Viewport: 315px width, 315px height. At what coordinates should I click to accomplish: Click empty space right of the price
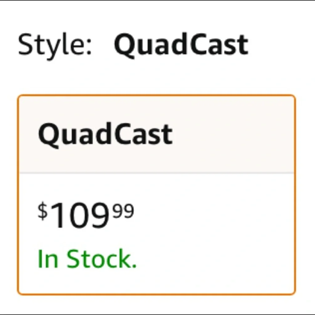213,215
